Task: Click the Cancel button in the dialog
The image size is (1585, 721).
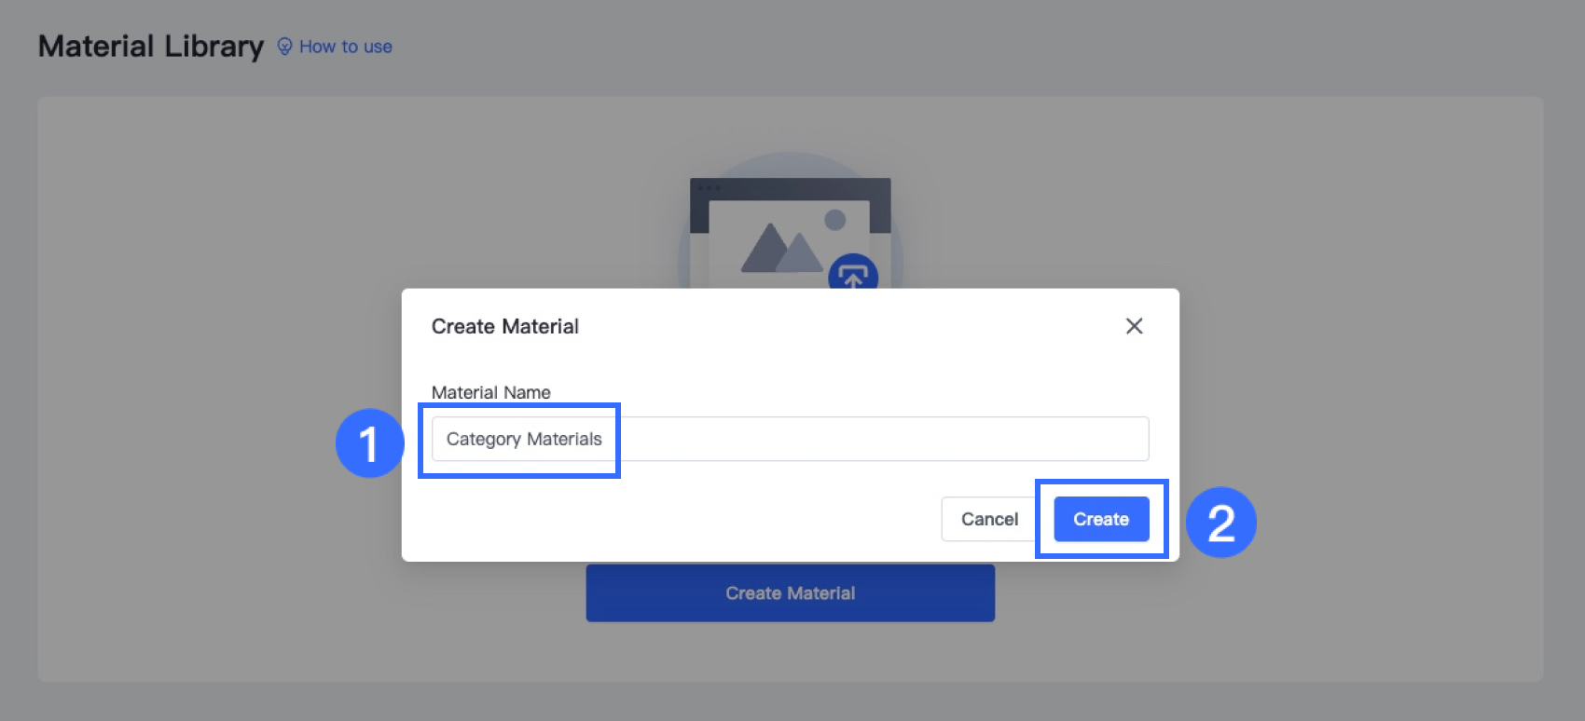Action: click(x=989, y=519)
